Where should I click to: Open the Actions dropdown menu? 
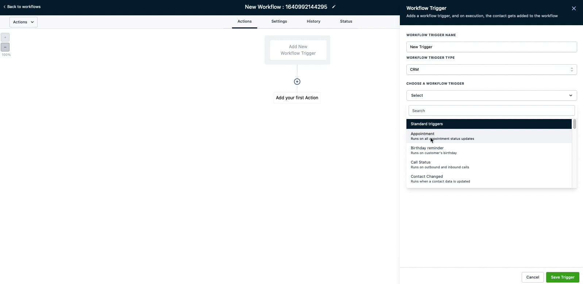click(x=23, y=22)
